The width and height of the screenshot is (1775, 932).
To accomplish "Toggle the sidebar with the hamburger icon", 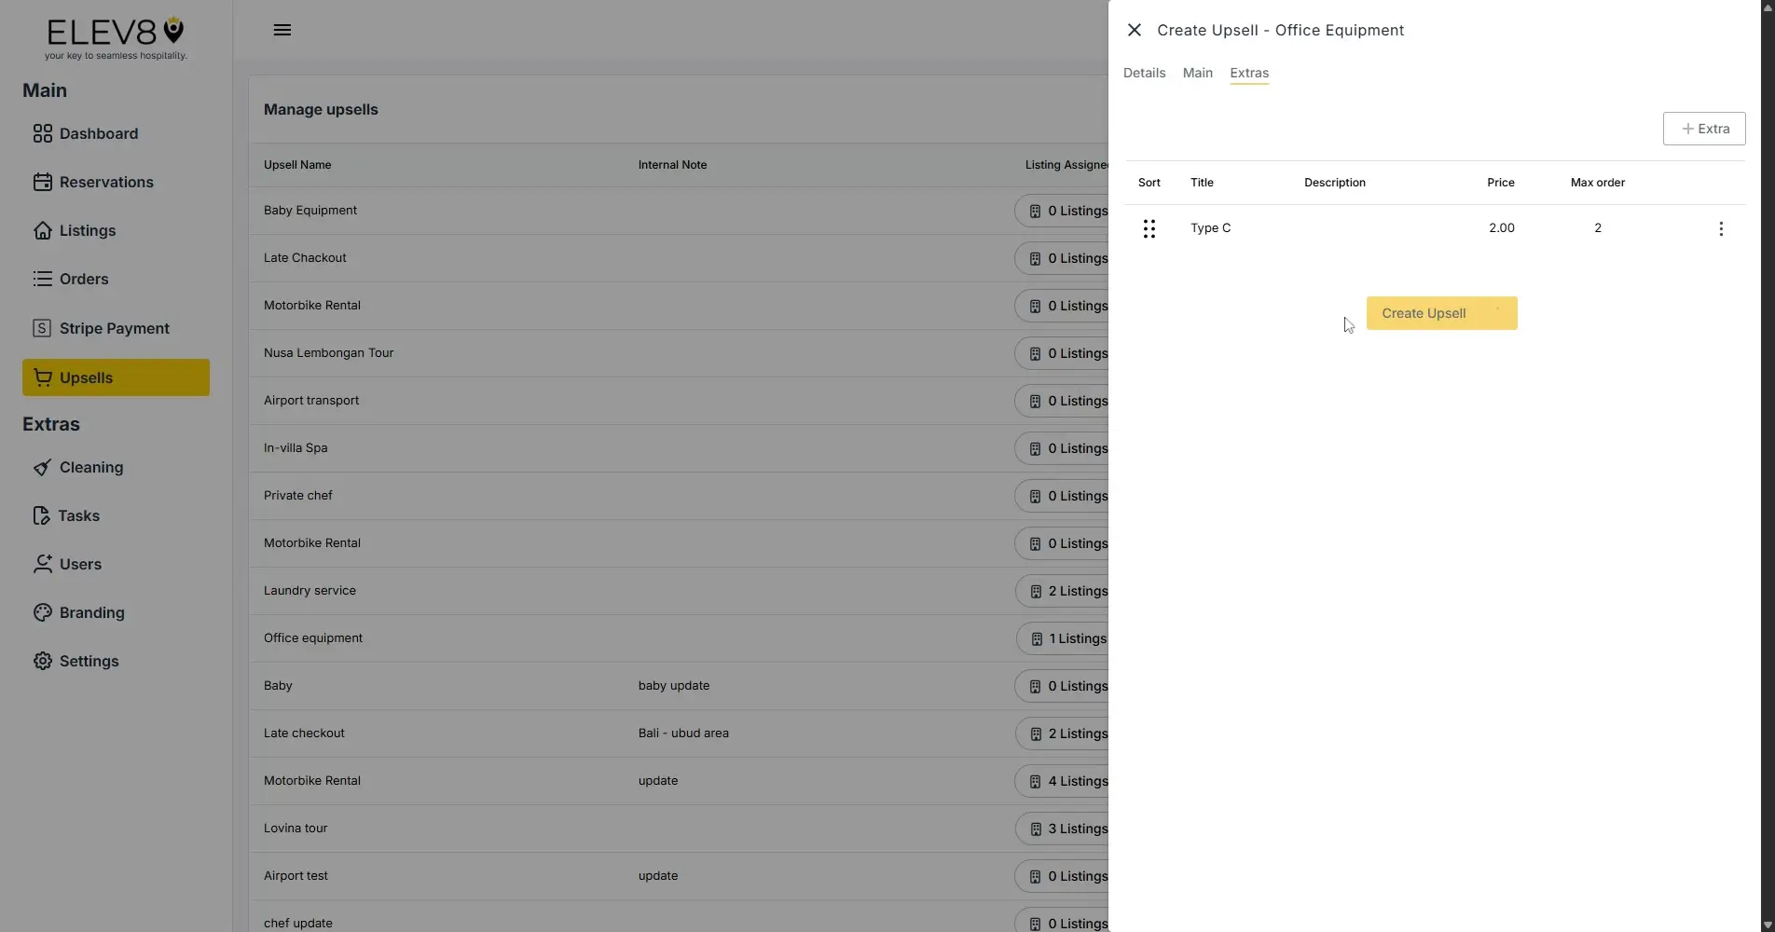I will pos(282,29).
